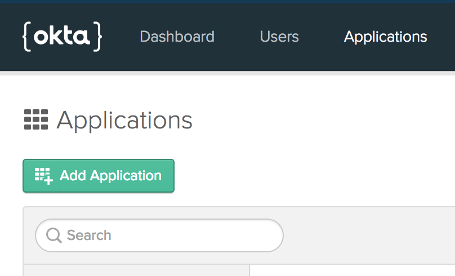Click the light gray divider beneath header

click(x=227, y=73)
